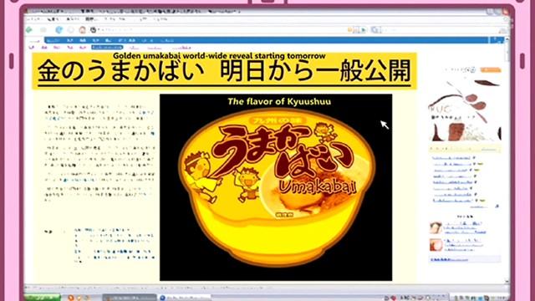
Task: Click the green Start button
Action: coord(43,298)
